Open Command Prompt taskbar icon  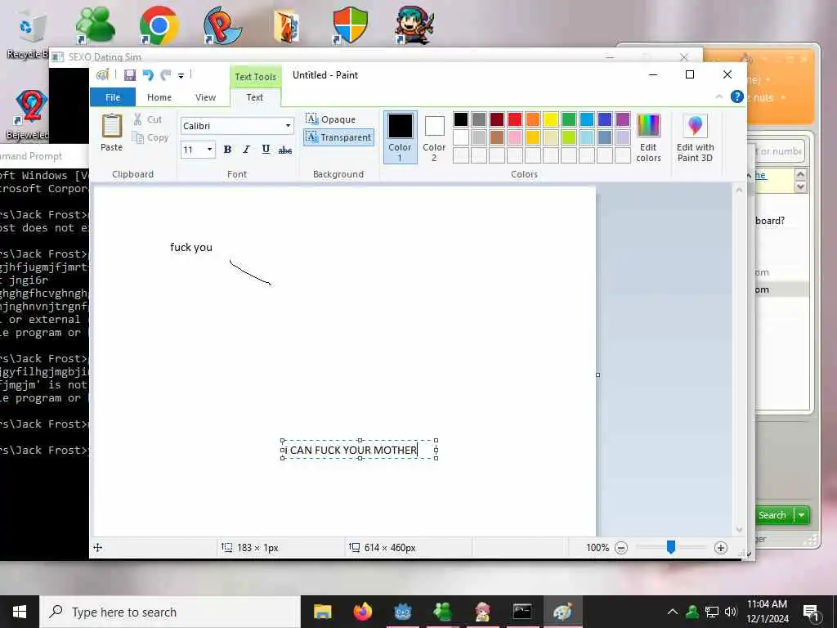tap(522, 612)
